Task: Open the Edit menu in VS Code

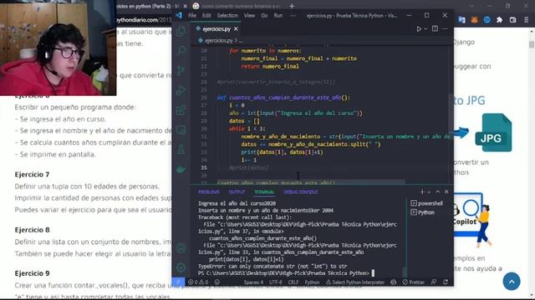Action: coord(206,16)
